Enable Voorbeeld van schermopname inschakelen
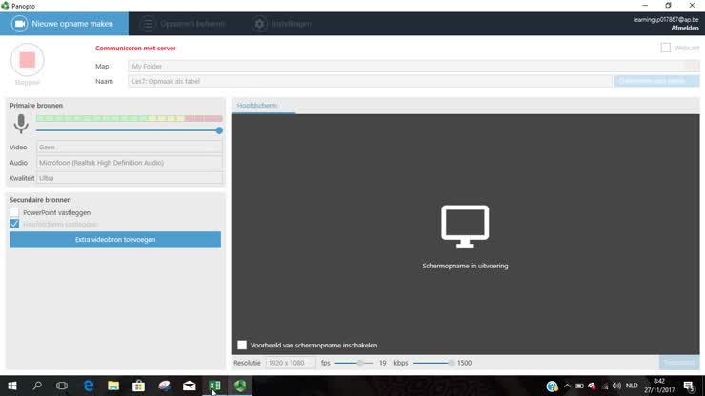The height and width of the screenshot is (396, 705). [242, 345]
